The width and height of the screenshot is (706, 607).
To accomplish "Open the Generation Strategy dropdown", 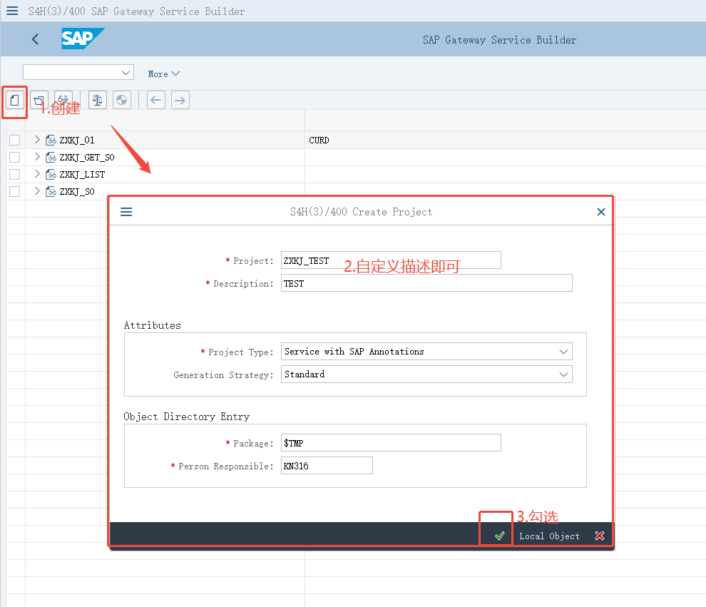I will (563, 374).
